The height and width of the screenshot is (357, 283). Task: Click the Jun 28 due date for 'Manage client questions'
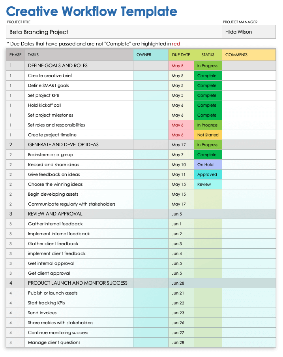(x=181, y=342)
